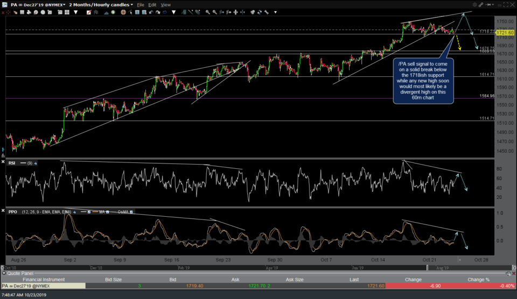Screen dimensions: 517x299
Task: Toggle the OsMA histogram checkbox
Action: tap(132, 212)
